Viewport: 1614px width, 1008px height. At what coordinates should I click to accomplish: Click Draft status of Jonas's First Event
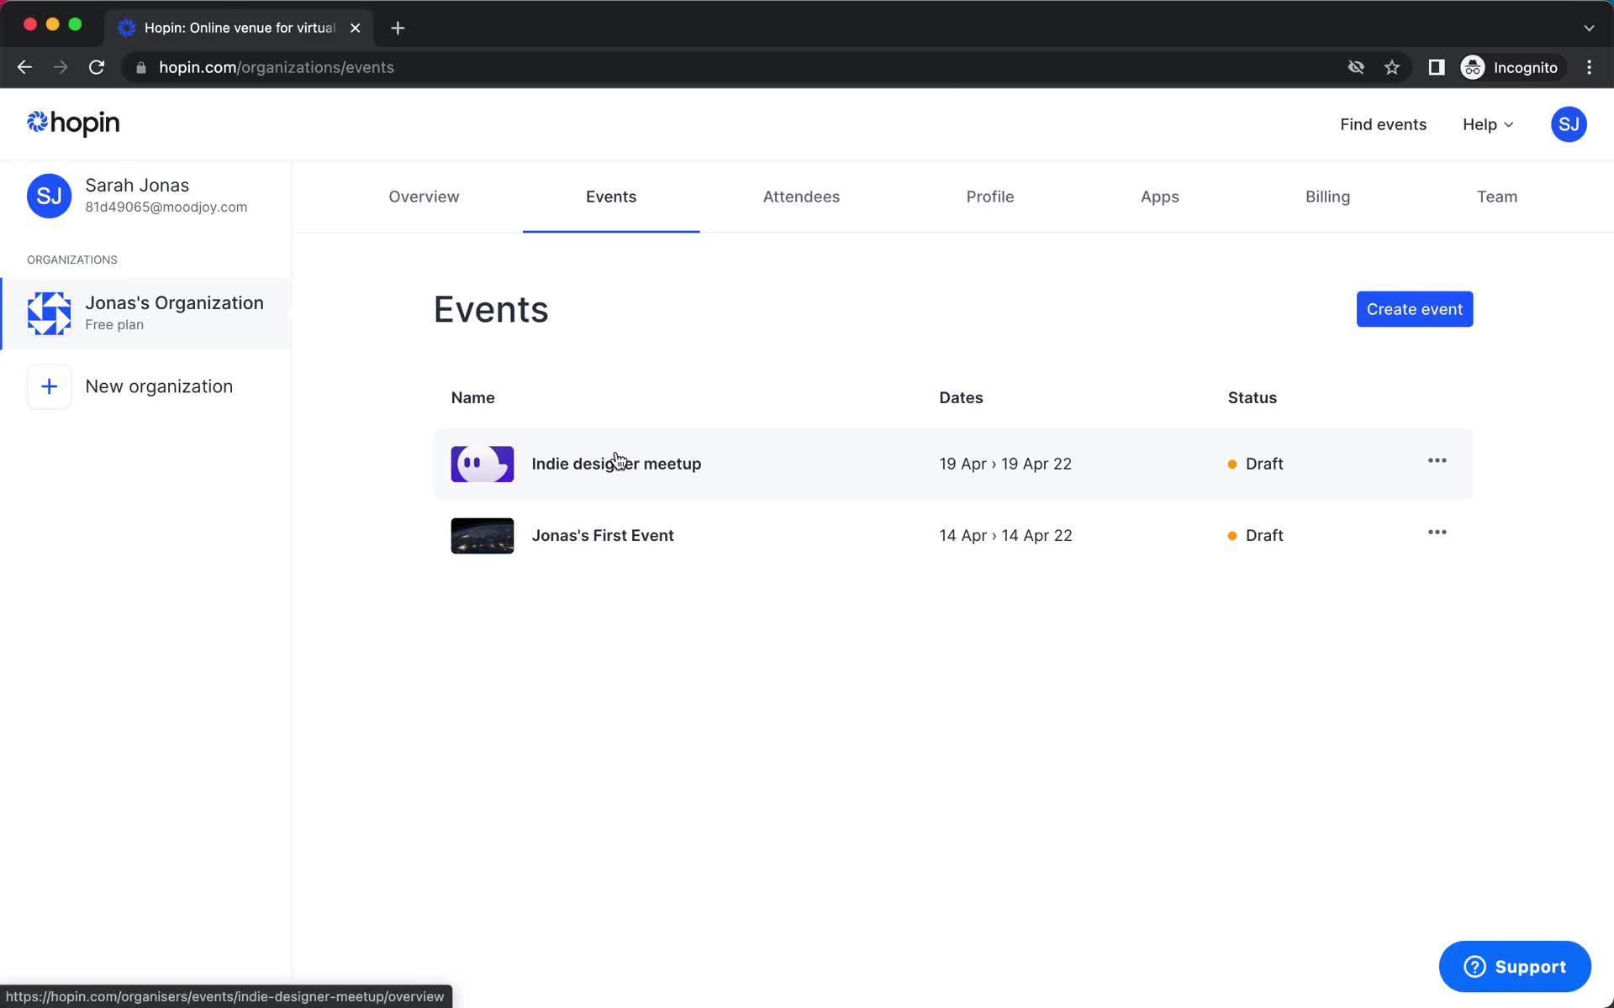pos(1255,535)
